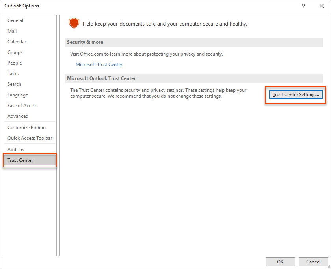Select Trust Center in the sidebar
This screenshot has height=269, width=331.
[x=20, y=160]
